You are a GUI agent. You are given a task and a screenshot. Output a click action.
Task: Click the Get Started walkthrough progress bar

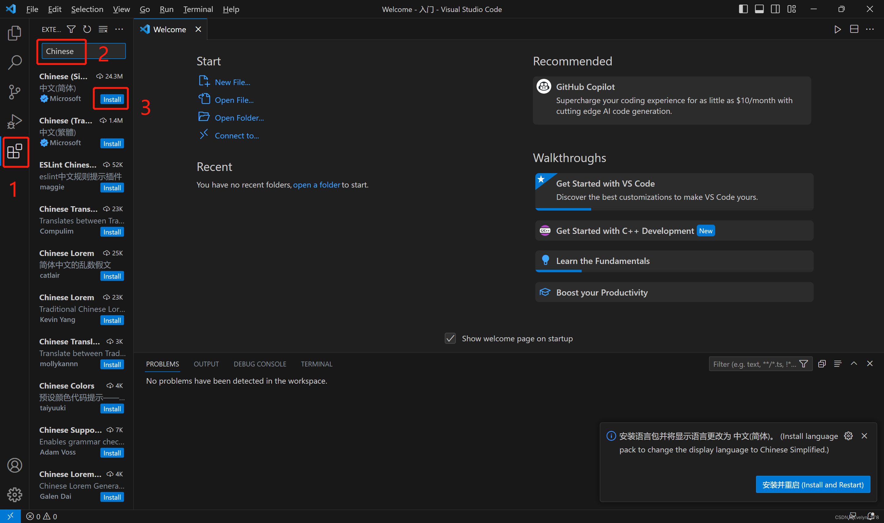[563, 209]
